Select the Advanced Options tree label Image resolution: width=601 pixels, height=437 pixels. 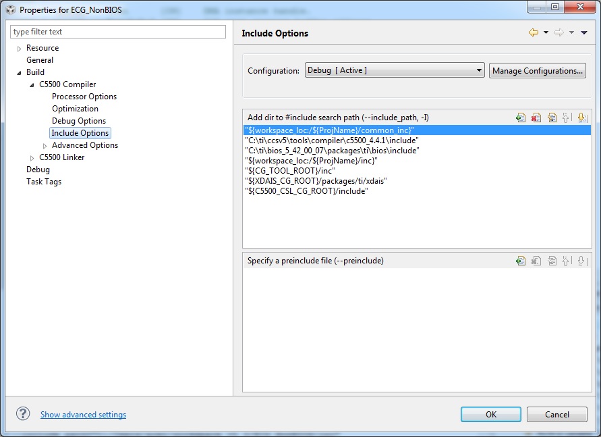click(x=85, y=145)
